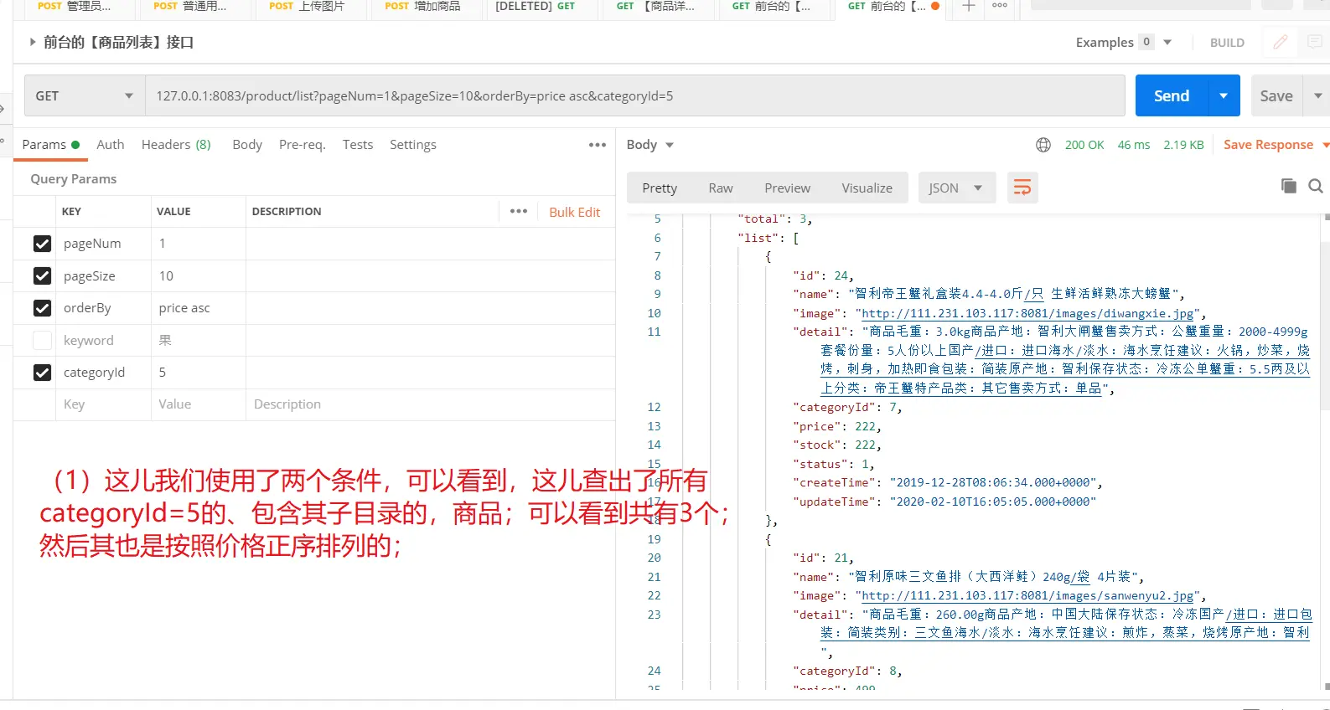Uncheck the pageNum parameter checkbox
This screenshot has width=1330, height=710.
[42, 244]
